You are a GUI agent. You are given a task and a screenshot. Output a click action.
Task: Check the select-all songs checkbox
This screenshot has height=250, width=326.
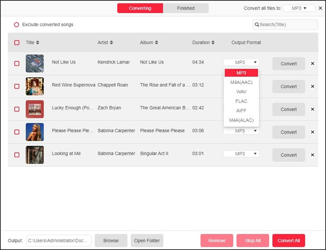[17, 43]
